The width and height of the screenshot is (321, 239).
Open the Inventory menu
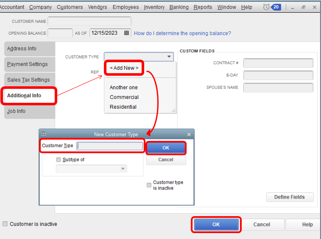[154, 7]
